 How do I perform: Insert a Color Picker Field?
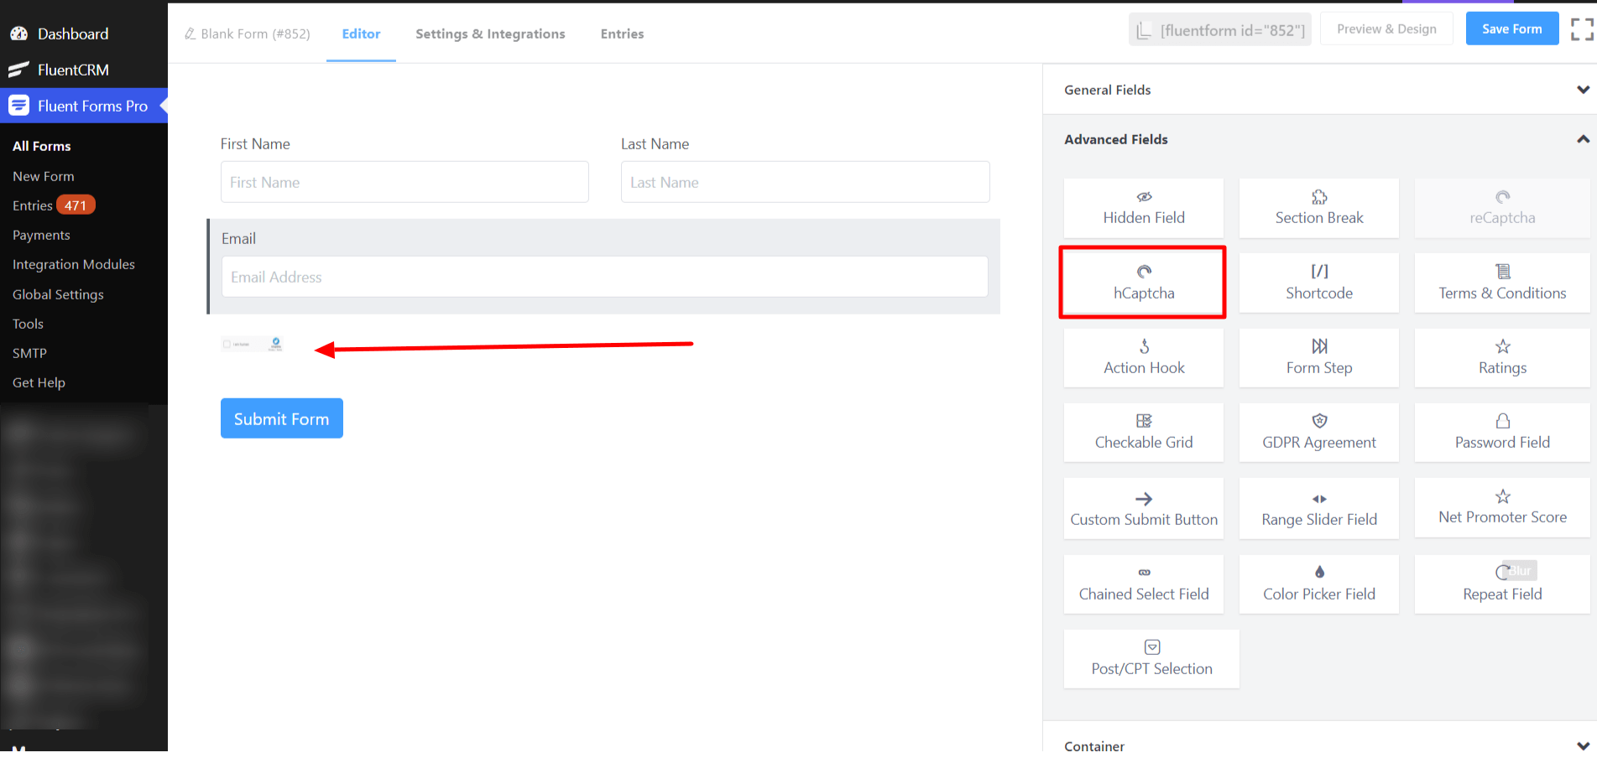(x=1318, y=584)
